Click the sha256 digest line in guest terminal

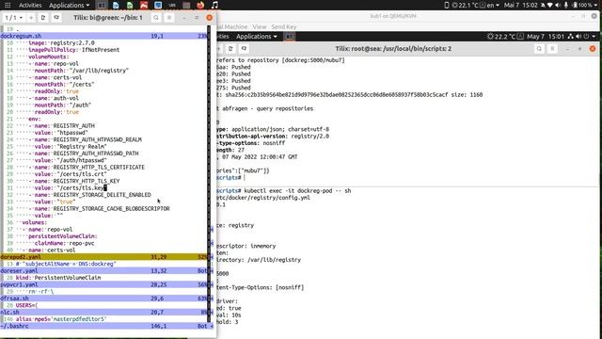(350, 94)
